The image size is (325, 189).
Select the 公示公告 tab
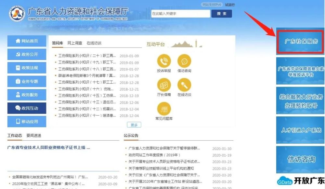(131, 136)
